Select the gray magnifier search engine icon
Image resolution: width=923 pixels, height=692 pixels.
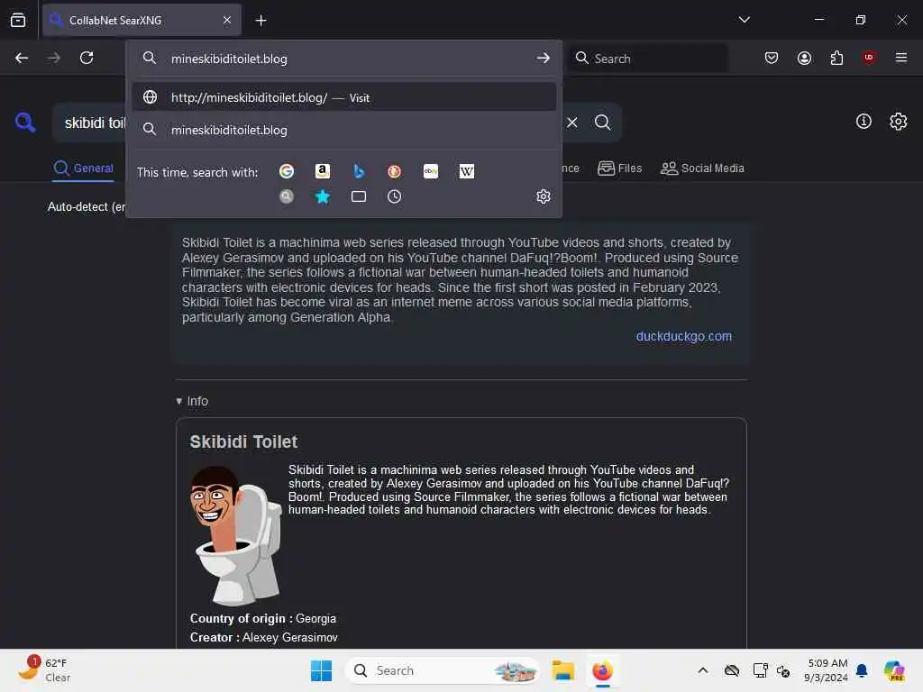pos(287,196)
